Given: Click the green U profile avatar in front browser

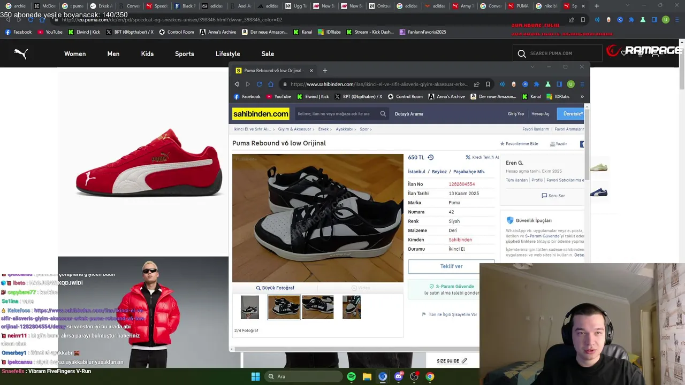Looking at the screenshot, I should pyautogui.click(x=570, y=84).
